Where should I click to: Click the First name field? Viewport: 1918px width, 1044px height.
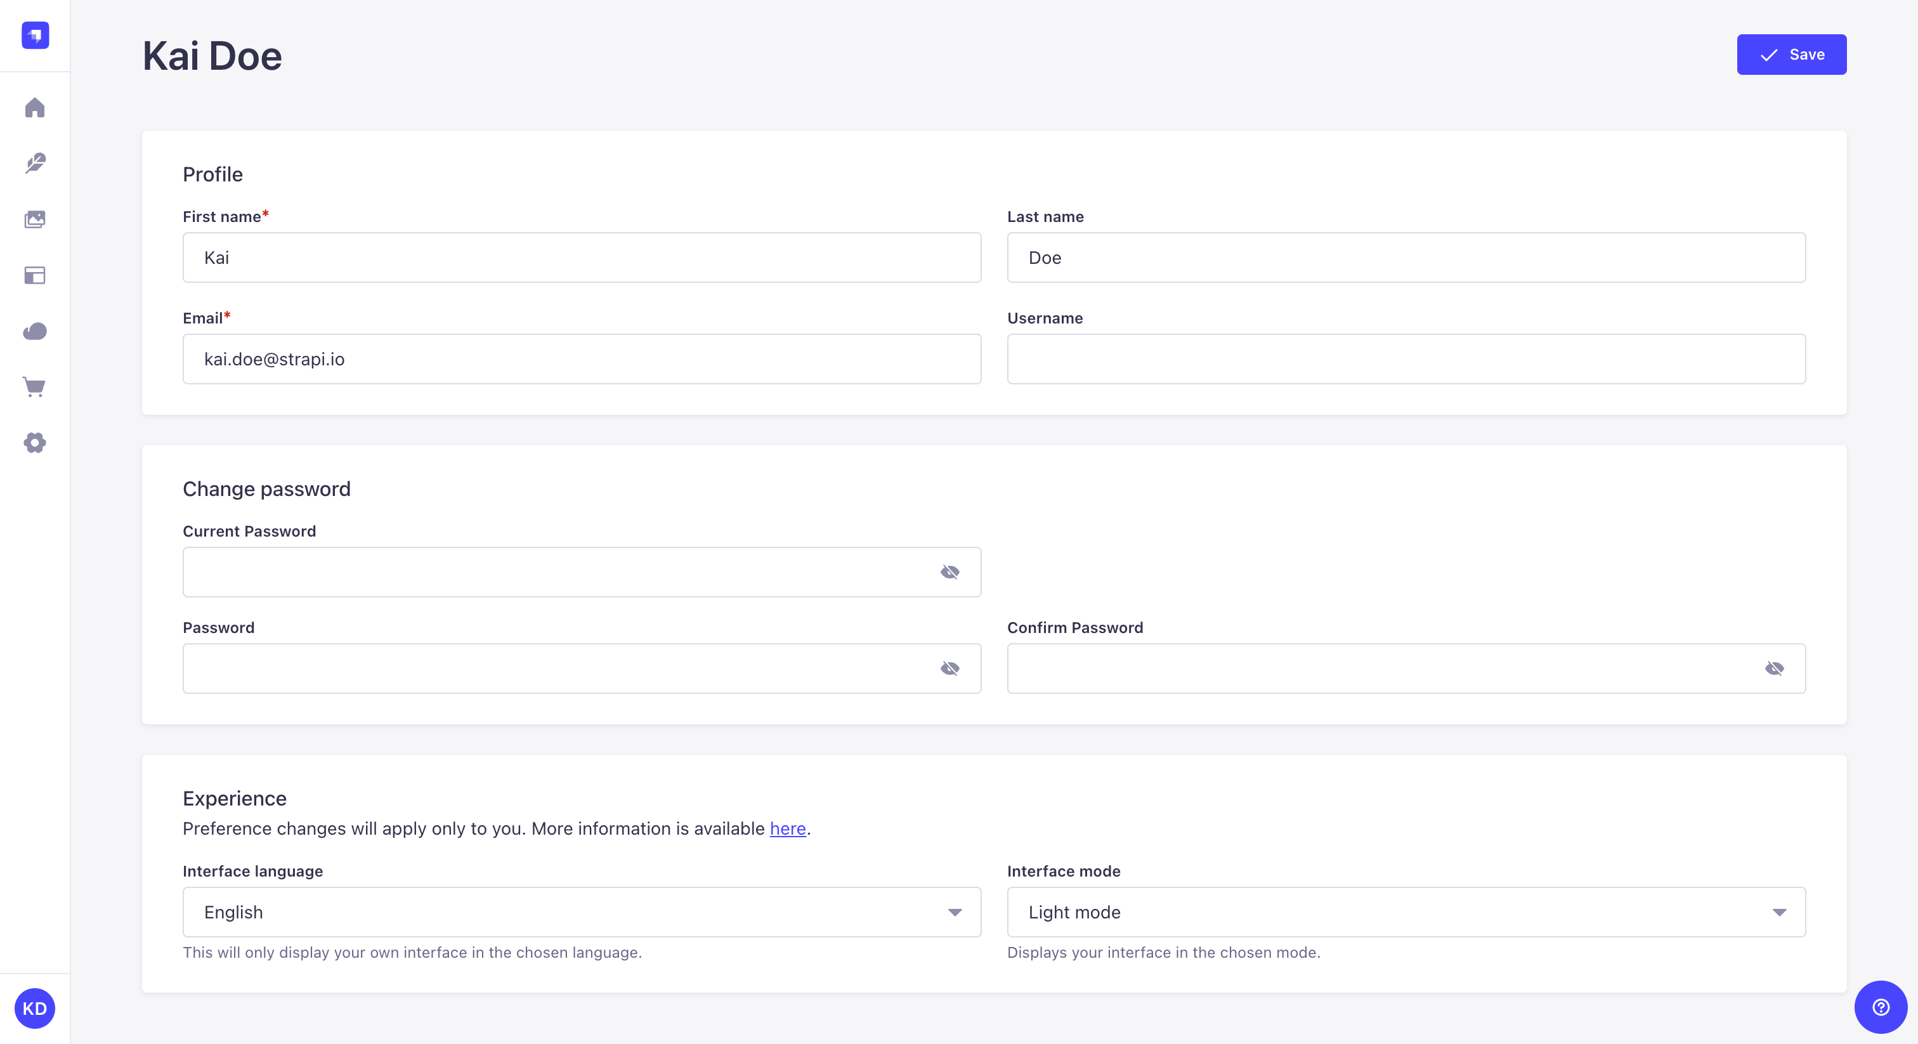tap(581, 258)
